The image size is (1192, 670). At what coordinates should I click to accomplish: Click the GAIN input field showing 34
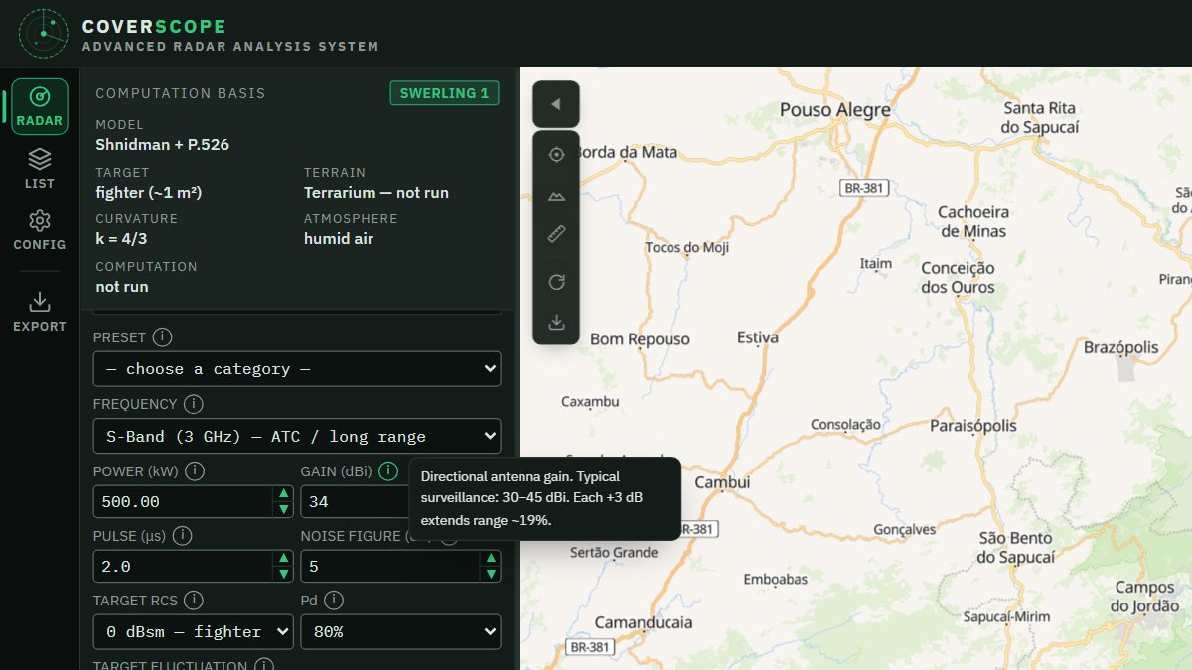coord(356,502)
